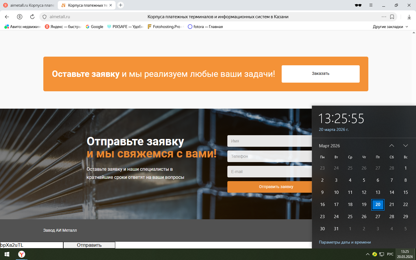The width and height of the screenshot is (416, 260).
Task: Toggle incognito glasses icon in title bar
Action: (x=358, y=5)
